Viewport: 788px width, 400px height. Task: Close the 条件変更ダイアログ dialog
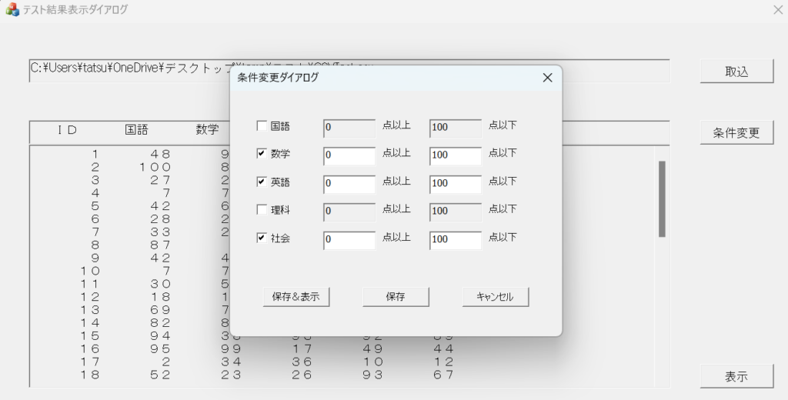[x=547, y=78]
